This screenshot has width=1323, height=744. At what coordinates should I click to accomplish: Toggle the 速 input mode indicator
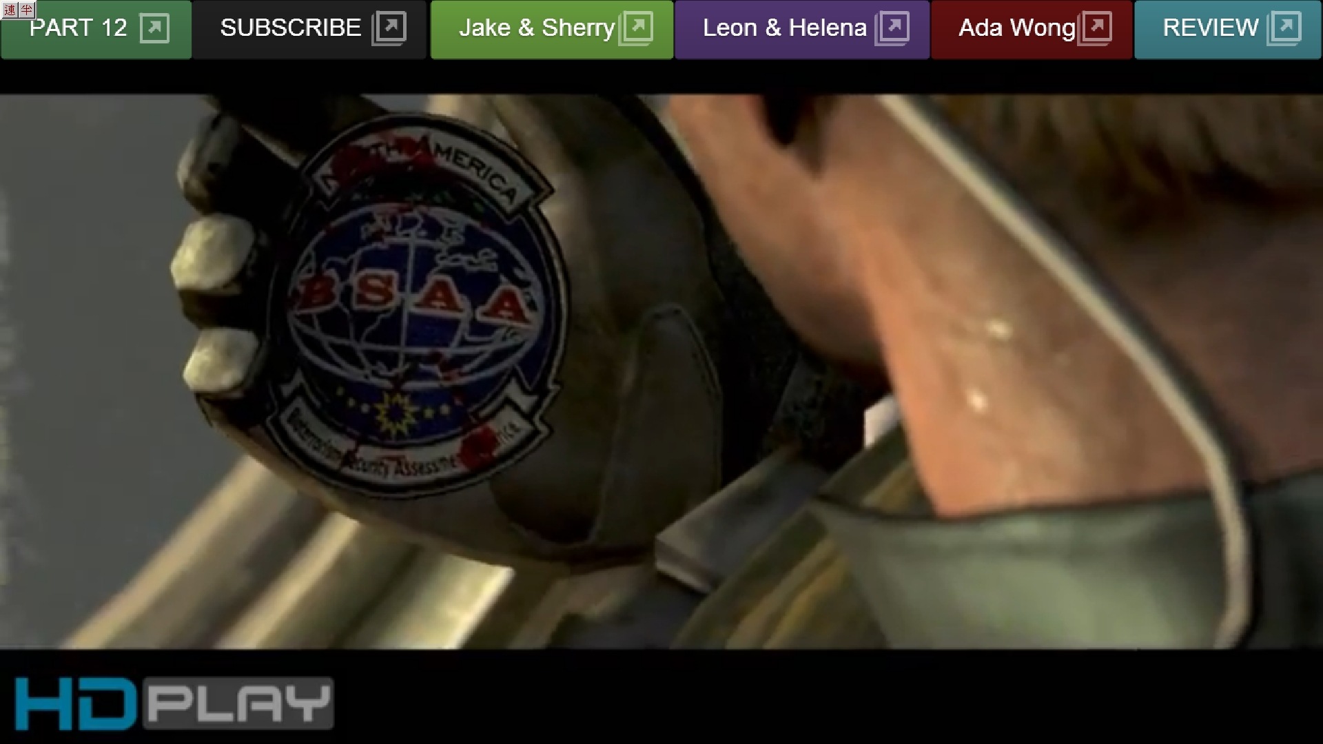coord(10,9)
